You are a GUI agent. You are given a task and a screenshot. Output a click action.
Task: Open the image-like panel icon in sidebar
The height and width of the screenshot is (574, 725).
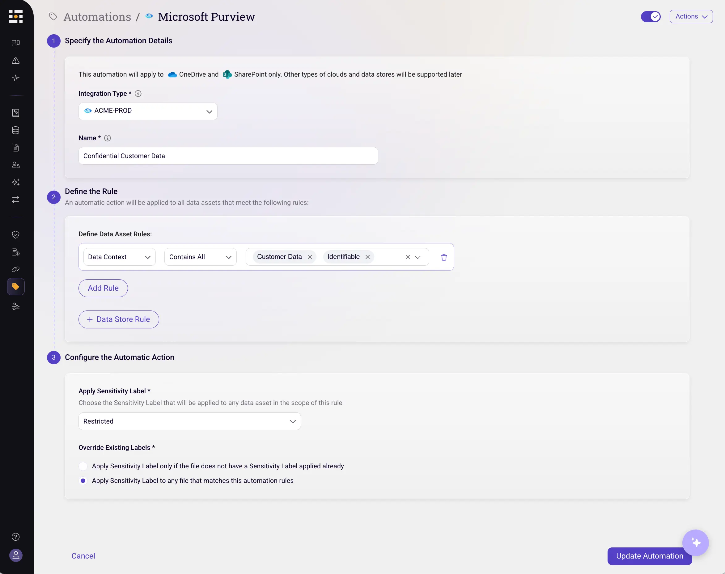click(x=16, y=113)
